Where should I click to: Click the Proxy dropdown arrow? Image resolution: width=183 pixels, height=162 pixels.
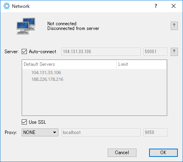(x=54, y=132)
